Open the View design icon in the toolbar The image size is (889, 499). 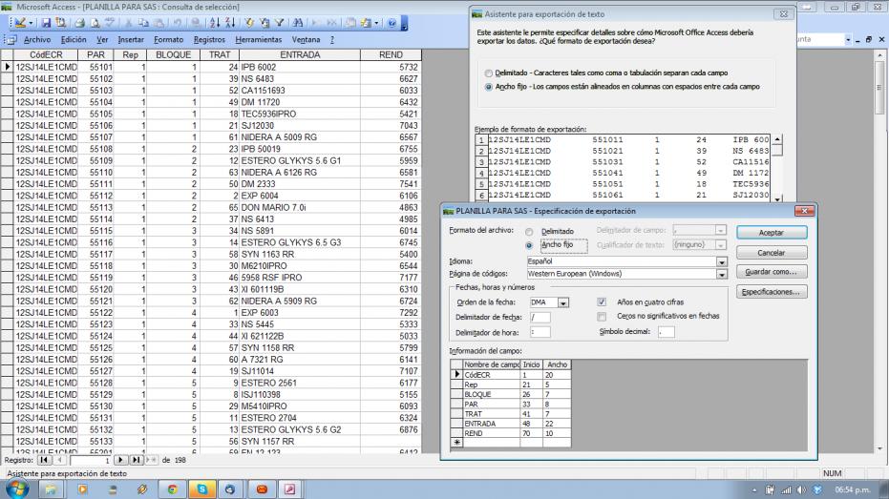click(x=20, y=23)
